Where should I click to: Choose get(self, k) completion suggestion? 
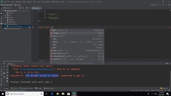click(77, 30)
